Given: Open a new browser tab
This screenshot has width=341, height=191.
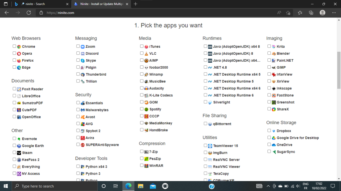Looking at the screenshot, I should (136, 4).
